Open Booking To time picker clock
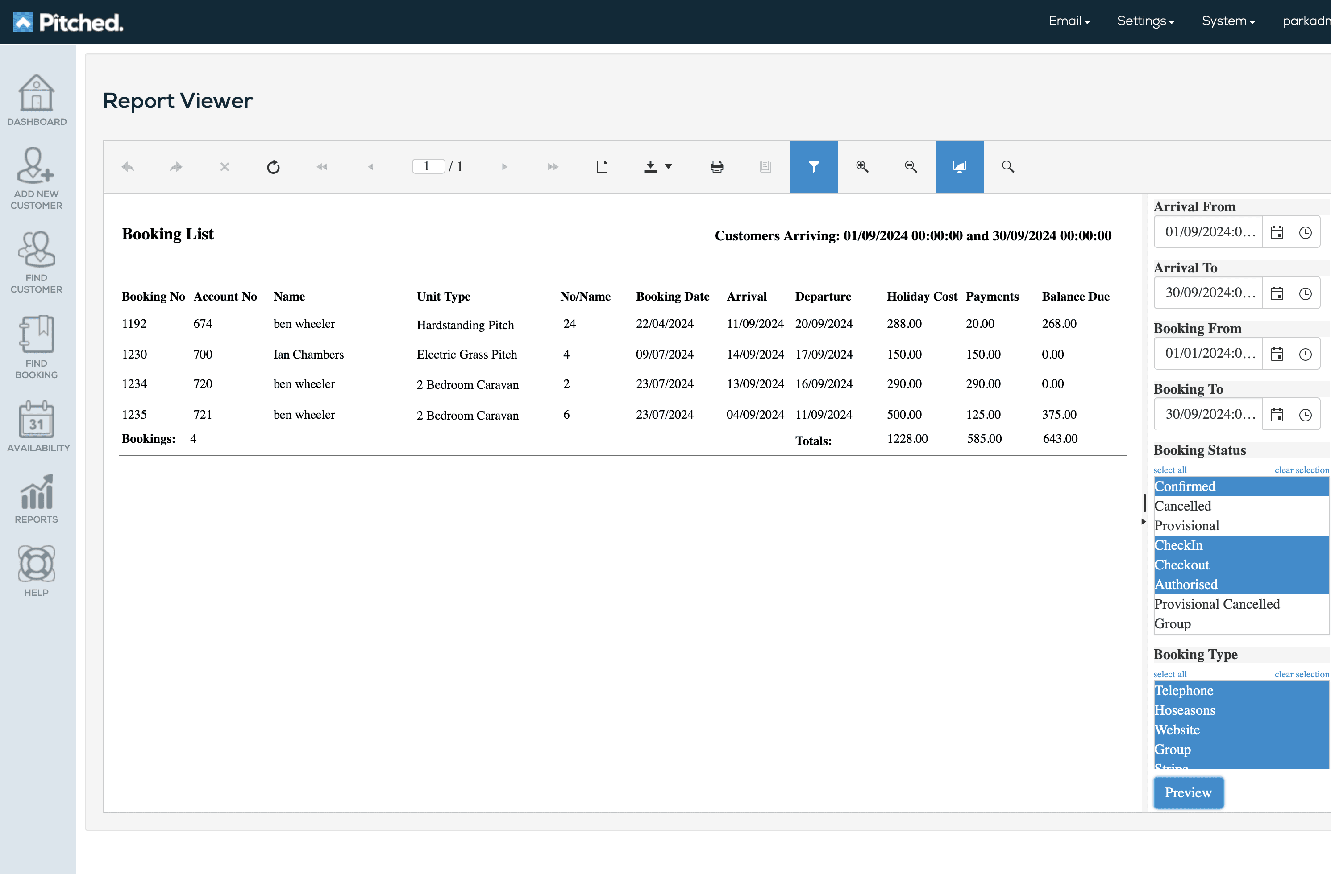Screen dimensions: 1331x874 tap(1305, 415)
